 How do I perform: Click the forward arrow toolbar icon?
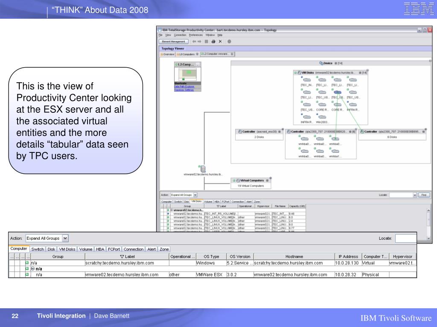199,41
